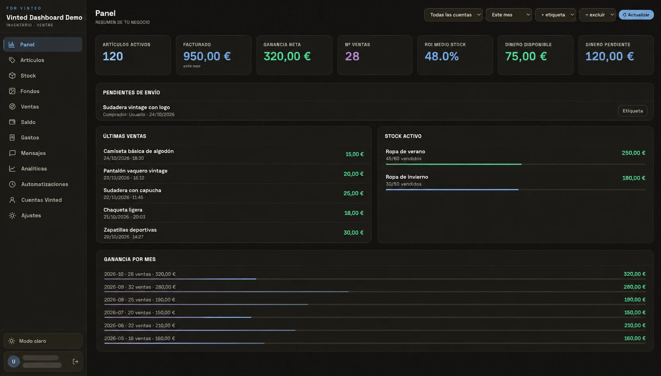The height and width of the screenshot is (376, 661).
Task: Click the Dinero pendiente 120,00 € value
Action: pyautogui.click(x=609, y=56)
